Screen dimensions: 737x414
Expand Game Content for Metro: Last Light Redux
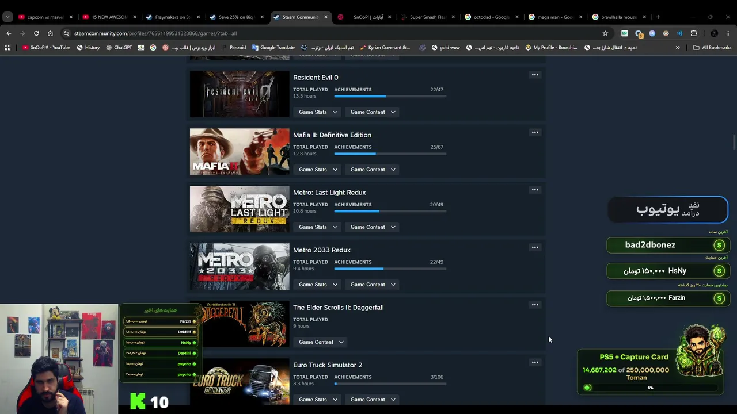pos(373,227)
